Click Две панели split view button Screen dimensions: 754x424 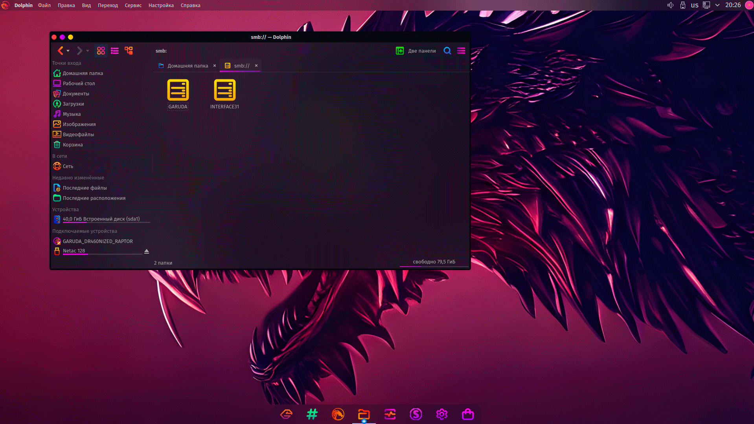coord(416,51)
